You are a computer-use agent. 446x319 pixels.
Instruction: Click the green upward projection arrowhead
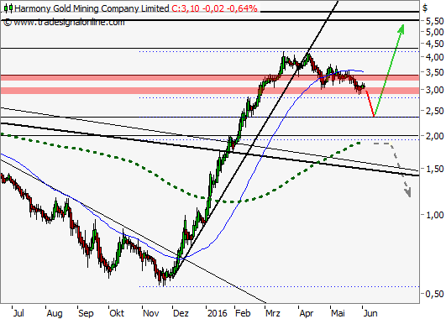[x=401, y=29]
